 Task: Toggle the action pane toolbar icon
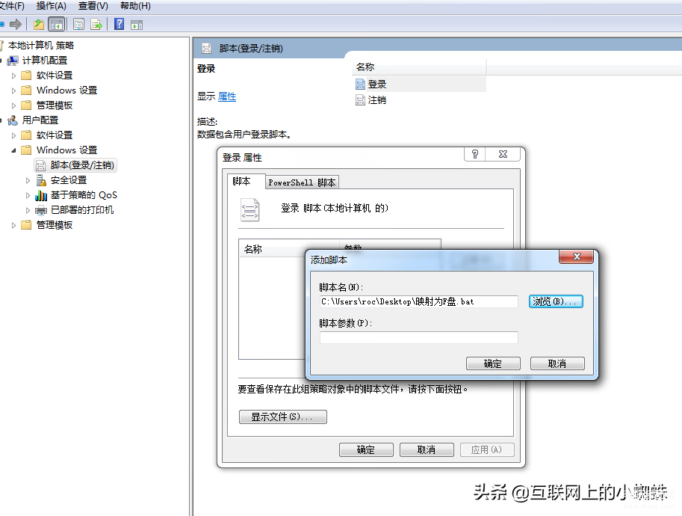pyautogui.click(x=137, y=25)
